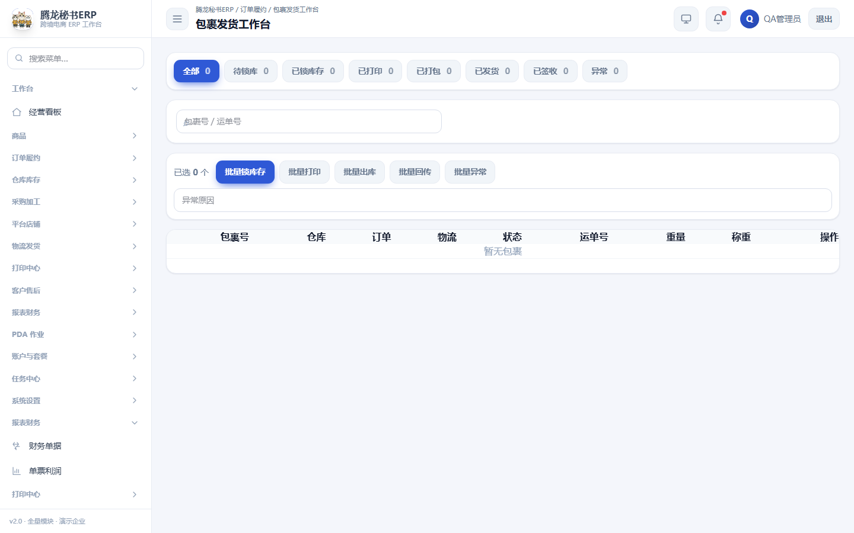The width and height of the screenshot is (854, 533).
Task: Open 经营看板 in the sidebar
Action: [x=75, y=112]
